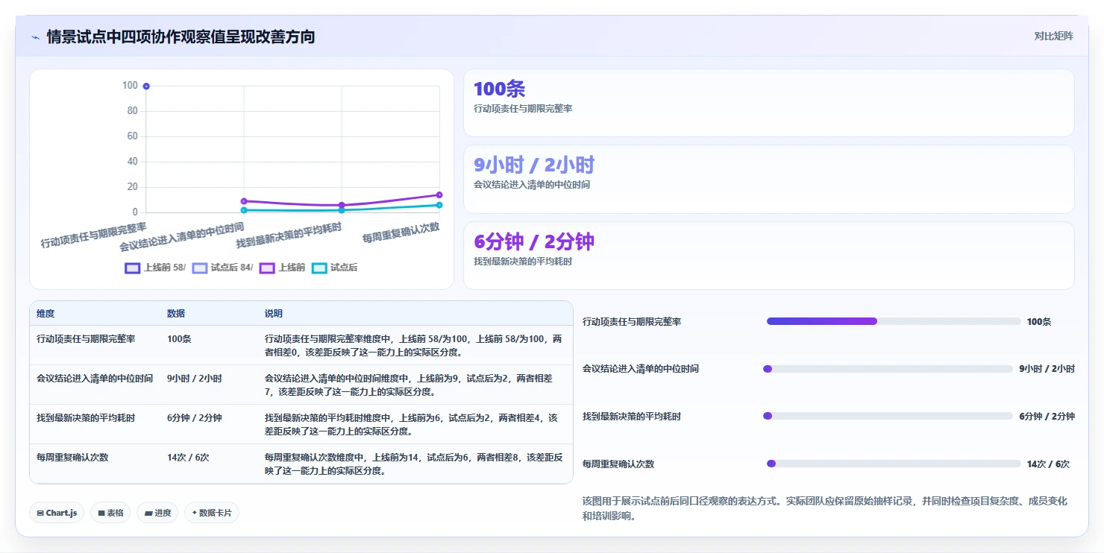Toggle the purple 上线前 legend series
Image resolution: width=1104 pixels, height=553 pixels.
click(282, 268)
